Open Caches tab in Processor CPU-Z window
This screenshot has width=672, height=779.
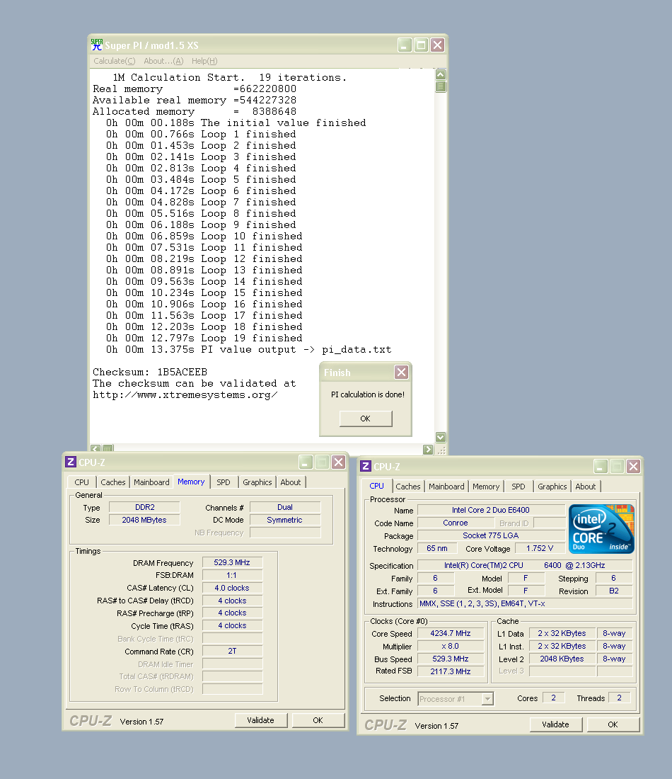click(408, 487)
